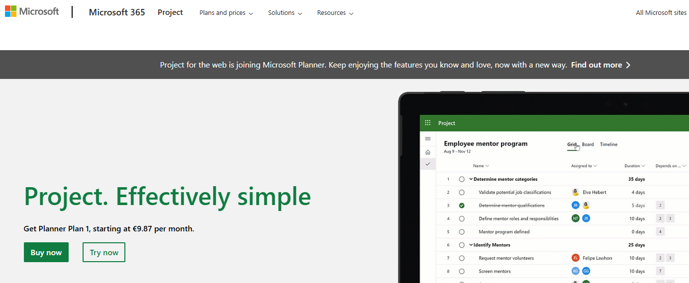Switch to the Board view tab
Screen dimensions: 689x283
click(588, 144)
